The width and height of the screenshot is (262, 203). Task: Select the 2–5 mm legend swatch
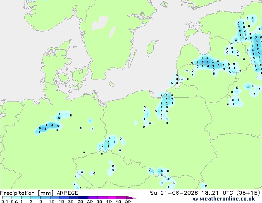click(36, 198)
